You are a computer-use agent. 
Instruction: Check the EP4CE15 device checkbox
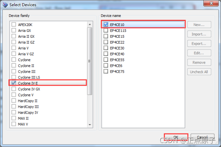[x=106, y=36]
